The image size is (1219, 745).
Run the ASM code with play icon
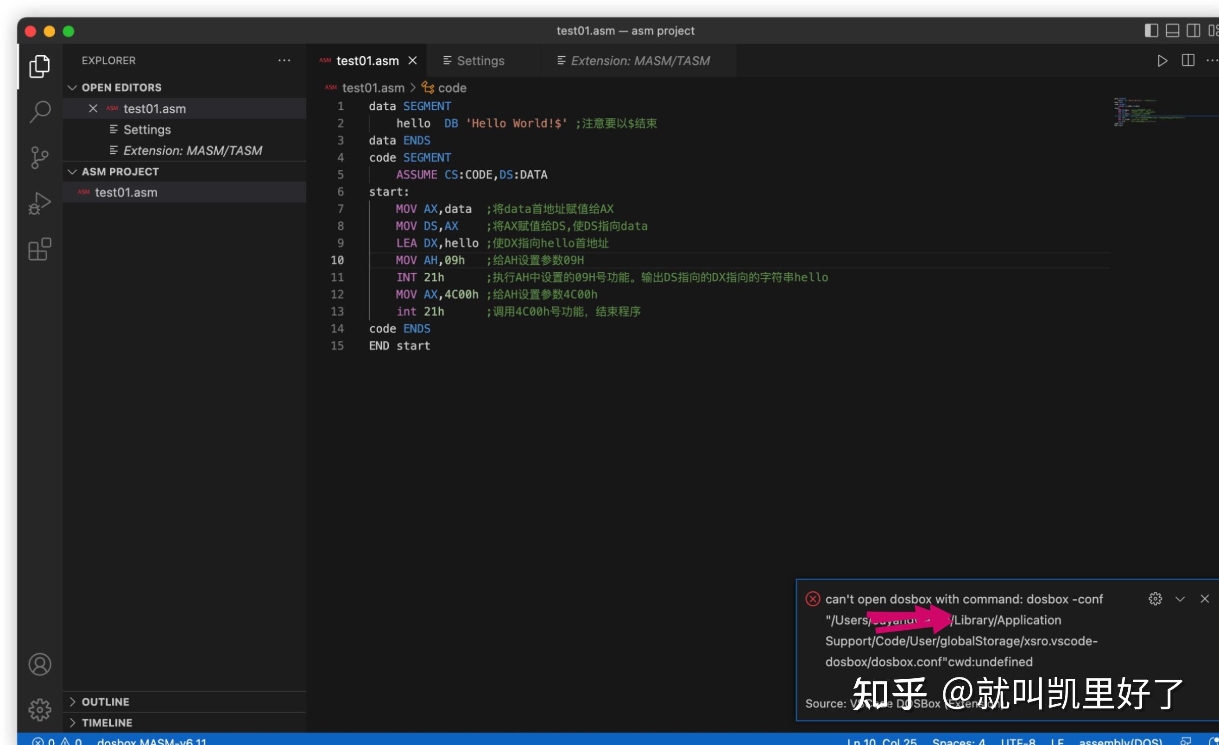click(x=1162, y=60)
